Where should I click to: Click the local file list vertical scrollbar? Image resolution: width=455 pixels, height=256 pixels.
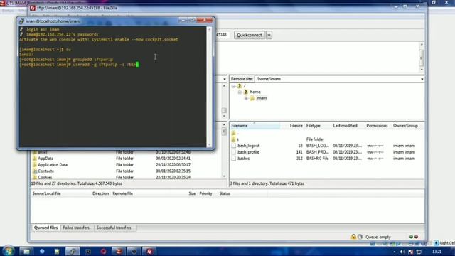[x=224, y=150]
